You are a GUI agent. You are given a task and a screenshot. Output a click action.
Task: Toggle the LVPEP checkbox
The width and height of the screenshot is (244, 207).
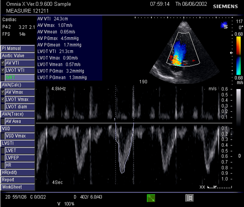pos(3,158)
